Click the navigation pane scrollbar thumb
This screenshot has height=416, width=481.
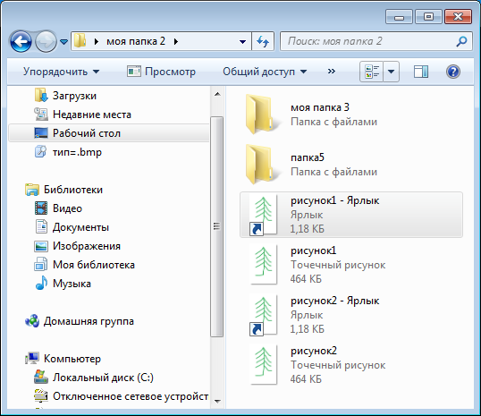[217, 226]
